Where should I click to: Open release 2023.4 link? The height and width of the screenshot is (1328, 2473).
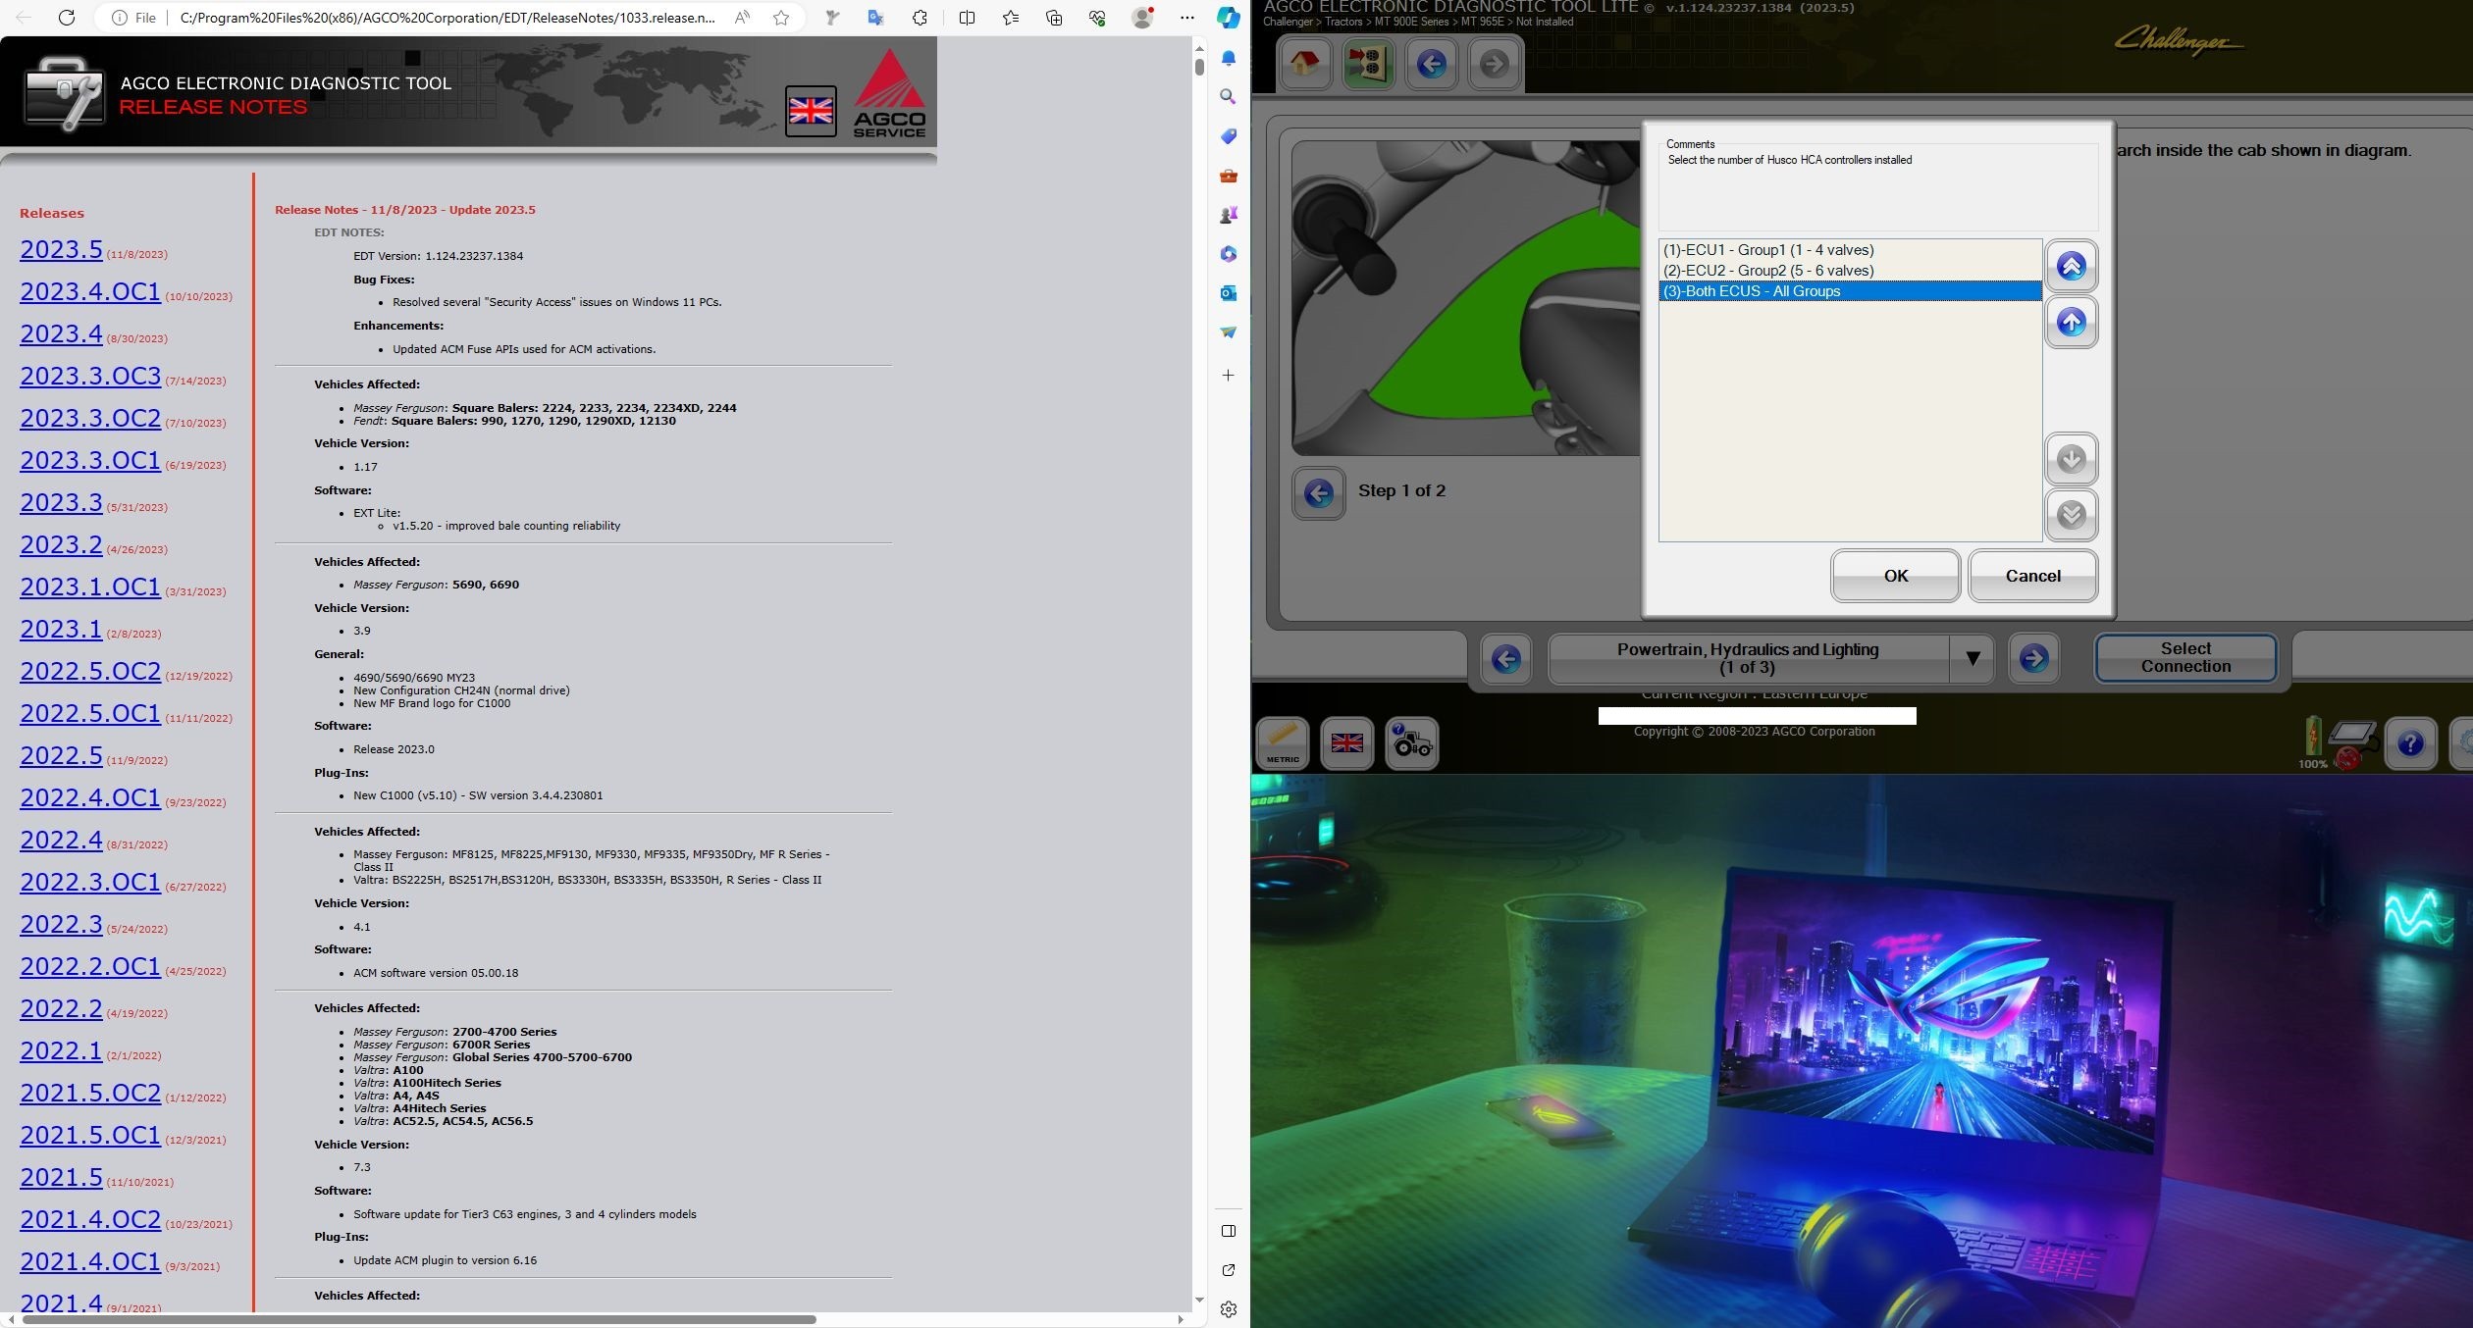61,333
